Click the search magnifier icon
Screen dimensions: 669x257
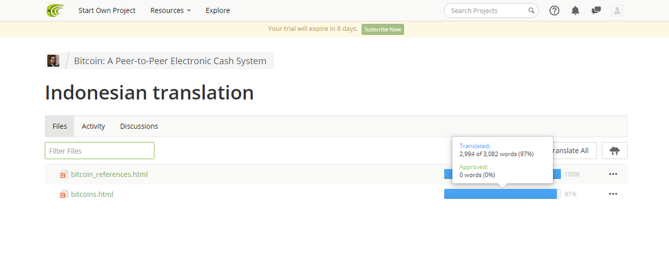click(531, 10)
